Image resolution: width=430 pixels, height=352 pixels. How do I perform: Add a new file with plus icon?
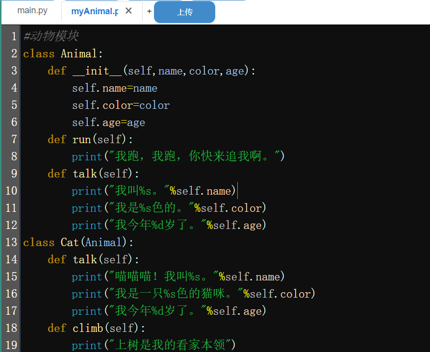(x=149, y=11)
